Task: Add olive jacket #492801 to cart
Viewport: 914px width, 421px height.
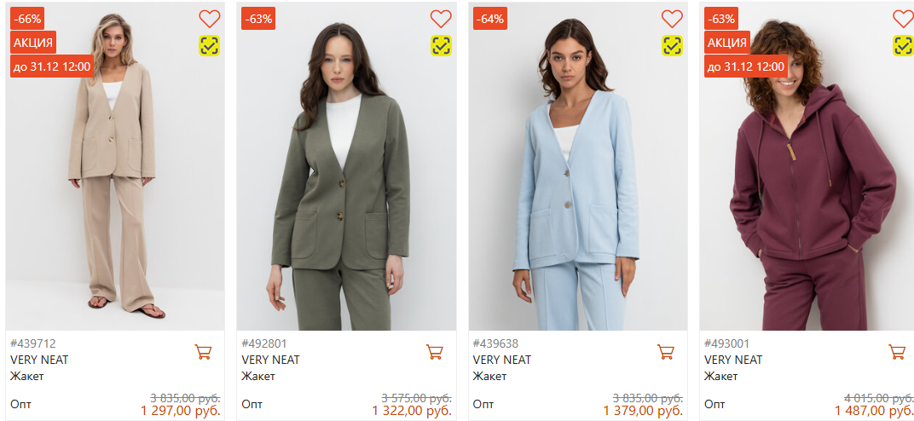Action: (x=434, y=351)
